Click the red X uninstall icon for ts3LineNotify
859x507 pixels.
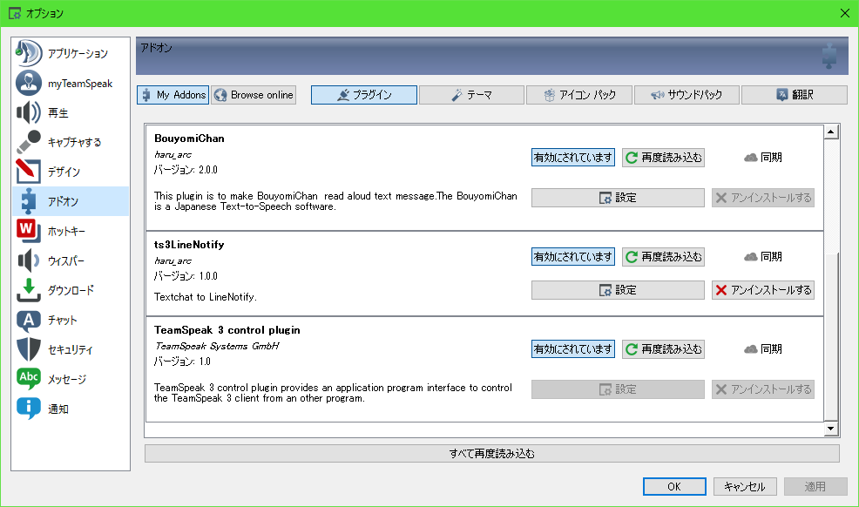721,290
